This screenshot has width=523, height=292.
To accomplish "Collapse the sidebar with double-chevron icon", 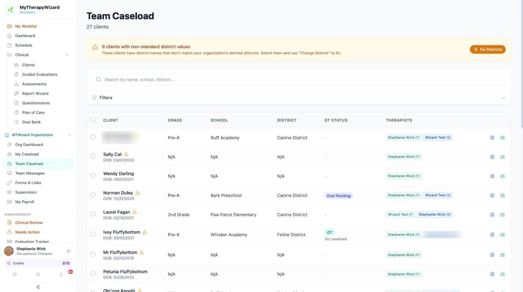I will point(38,287).
